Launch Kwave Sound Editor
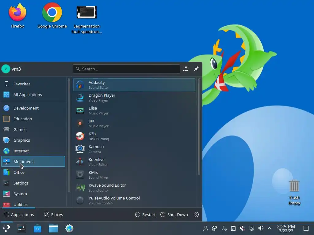The image size is (314, 235). 134,188
